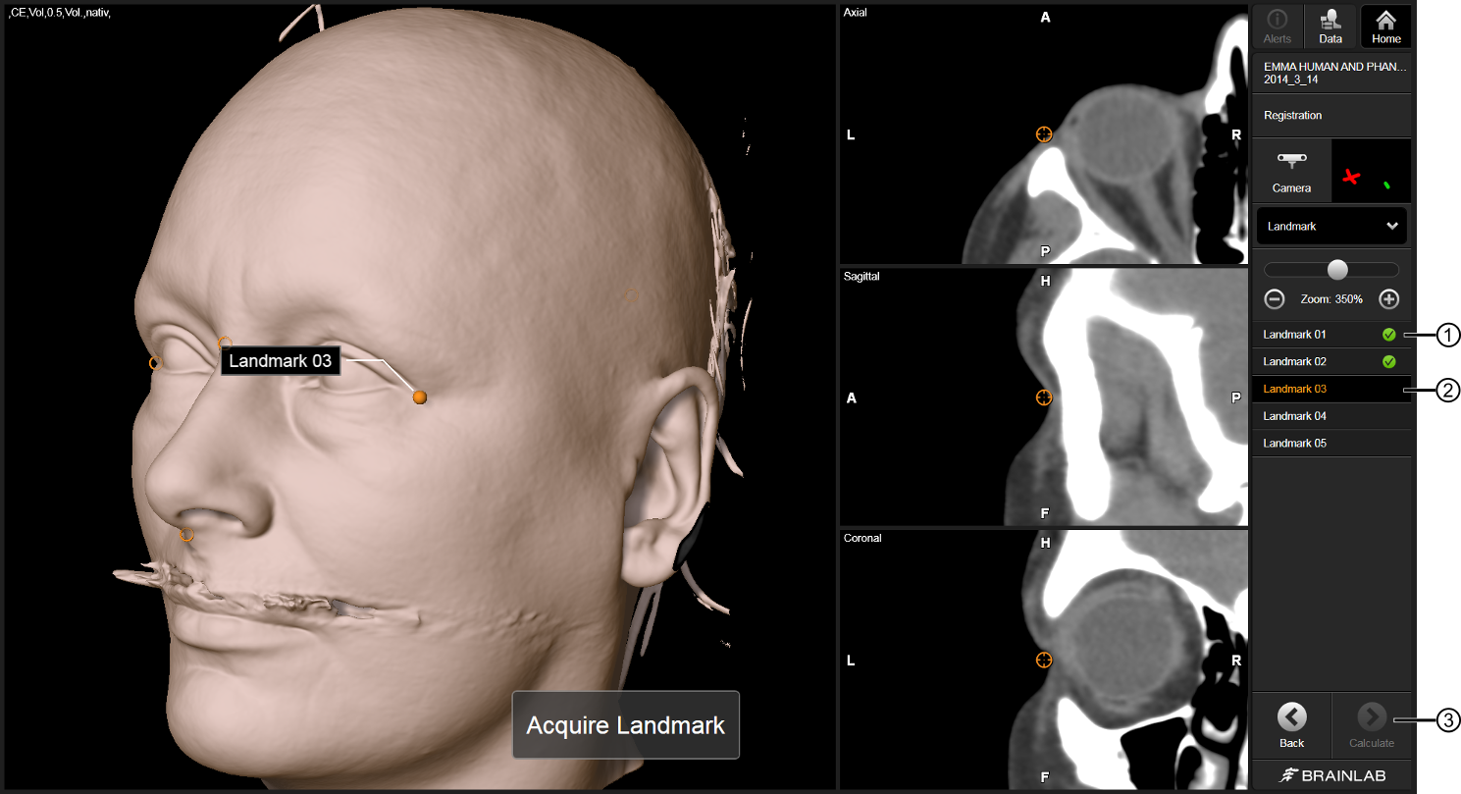Click the green checkmark for Landmark 02
This screenshot has height=794, width=1461.
(x=1388, y=362)
